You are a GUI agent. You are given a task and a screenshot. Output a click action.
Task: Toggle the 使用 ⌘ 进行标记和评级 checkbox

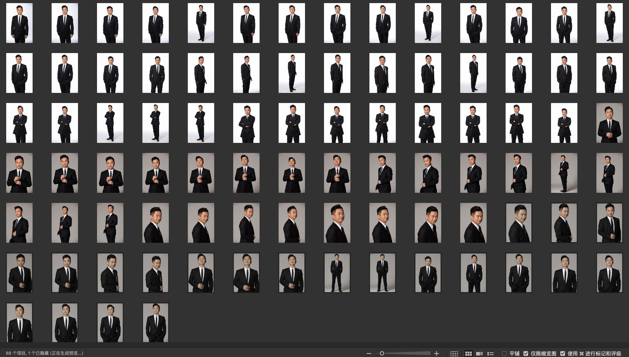pos(563,354)
